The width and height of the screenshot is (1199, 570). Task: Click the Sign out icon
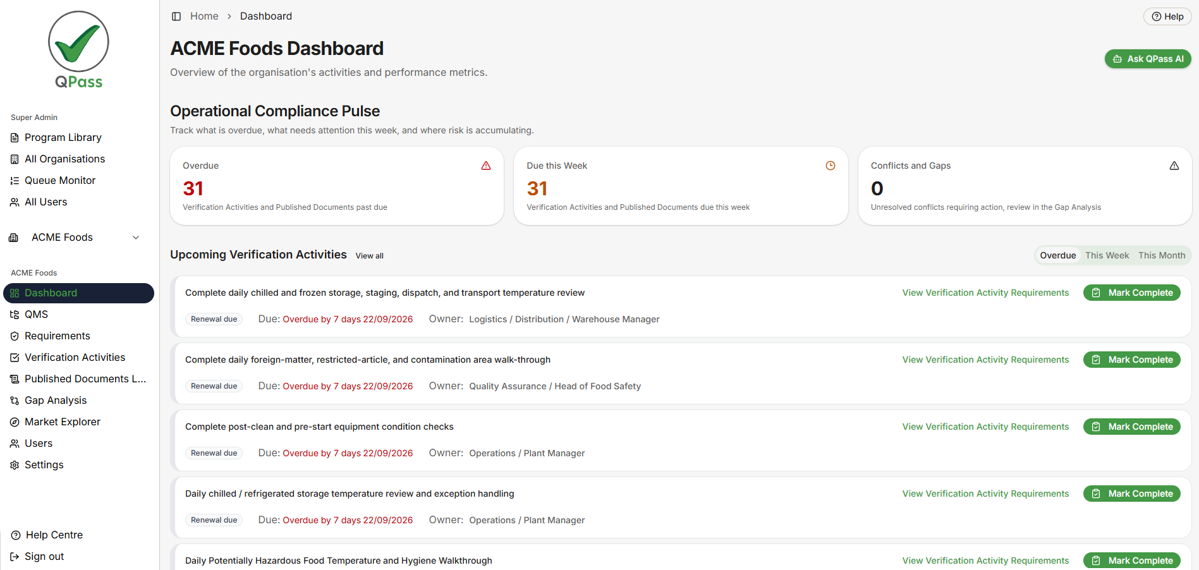tap(15, 557)
